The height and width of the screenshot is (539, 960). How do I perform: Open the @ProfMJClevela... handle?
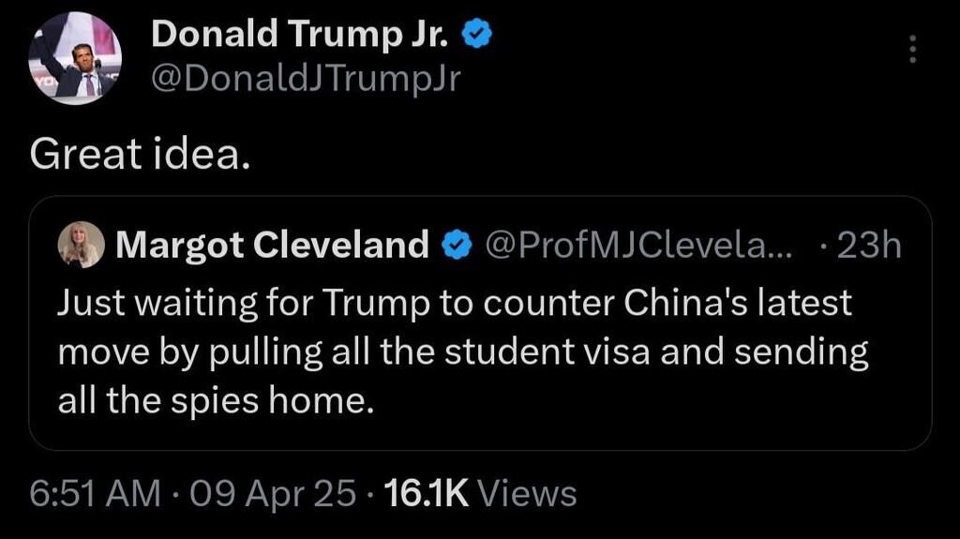637,247
